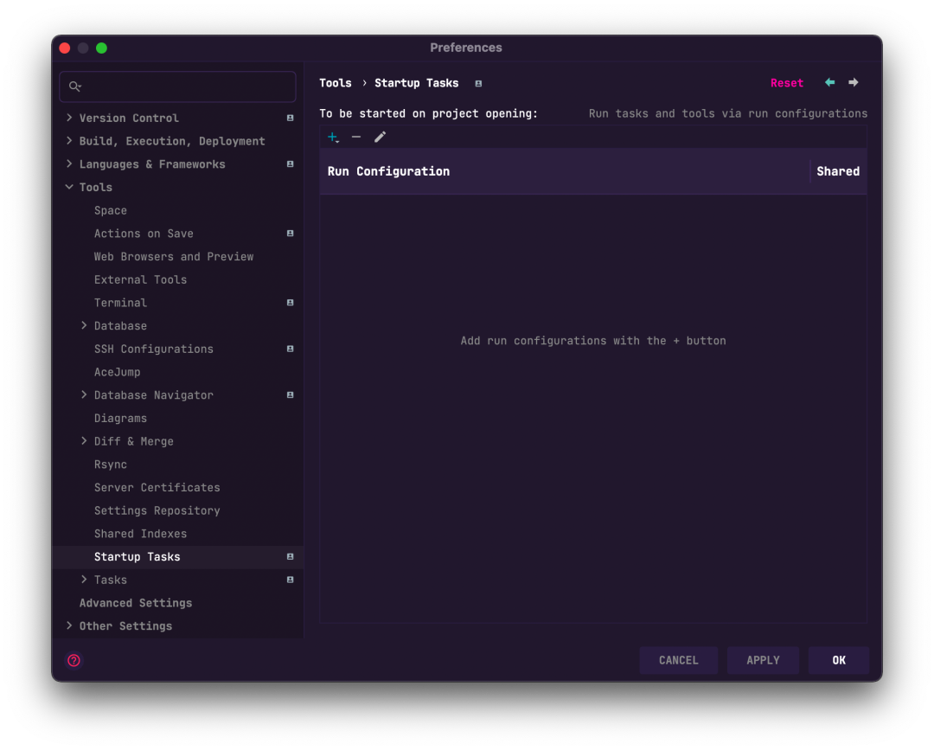Collapse the Tools section
Image resolution: width=934 pixels, height=750 pixels.
[69, 187]
